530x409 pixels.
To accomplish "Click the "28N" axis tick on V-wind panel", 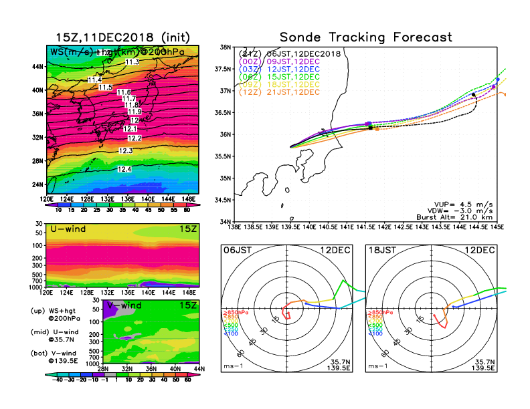I will coord(103,369).
